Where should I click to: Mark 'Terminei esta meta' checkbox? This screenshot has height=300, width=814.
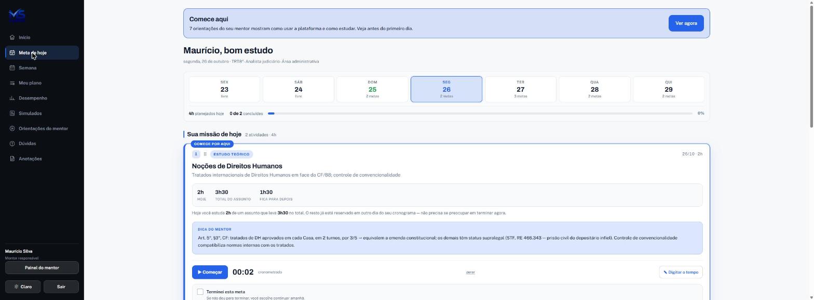(x=200, y=292)
